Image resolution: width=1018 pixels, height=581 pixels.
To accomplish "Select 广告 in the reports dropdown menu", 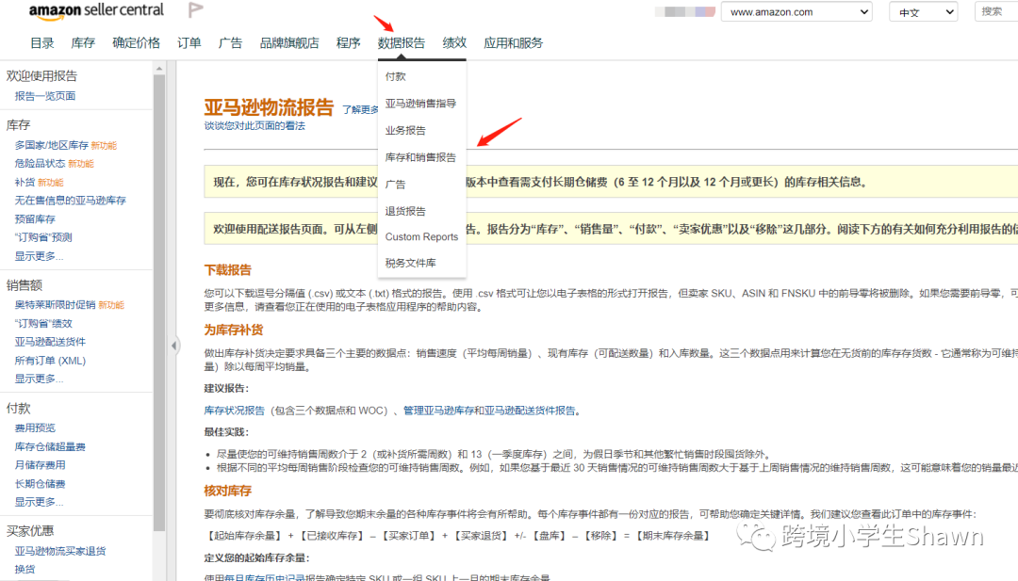I will click(x=395, y=185).
